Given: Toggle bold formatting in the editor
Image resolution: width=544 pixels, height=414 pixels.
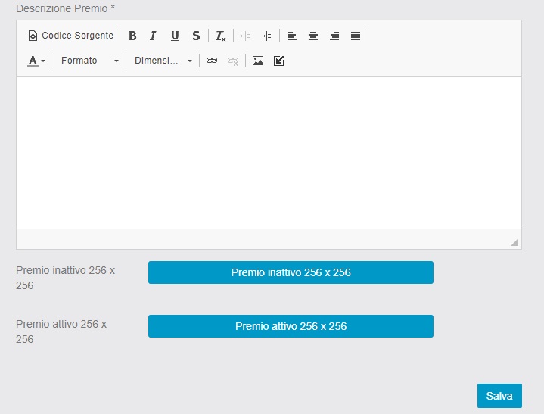Looking at the screenshot, I should click(x=132, y=36).
